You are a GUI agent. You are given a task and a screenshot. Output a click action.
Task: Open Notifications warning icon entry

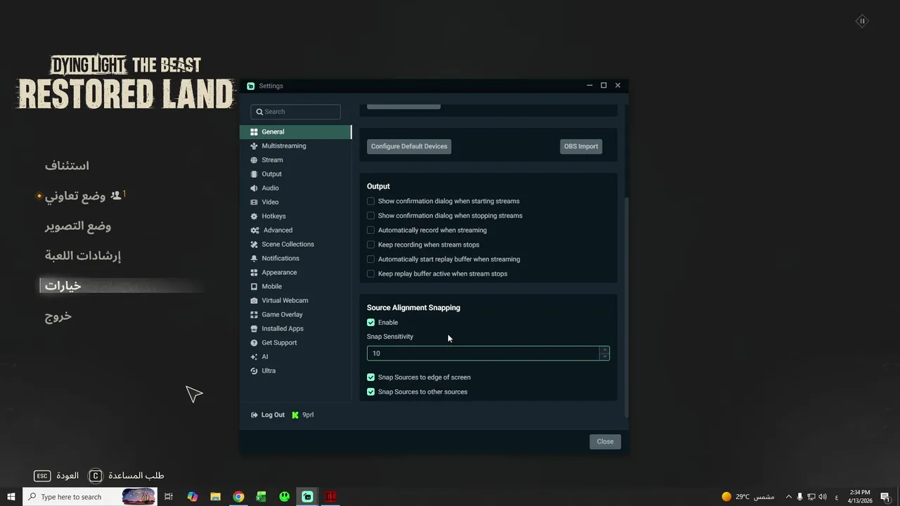click(x=255, y=259)
